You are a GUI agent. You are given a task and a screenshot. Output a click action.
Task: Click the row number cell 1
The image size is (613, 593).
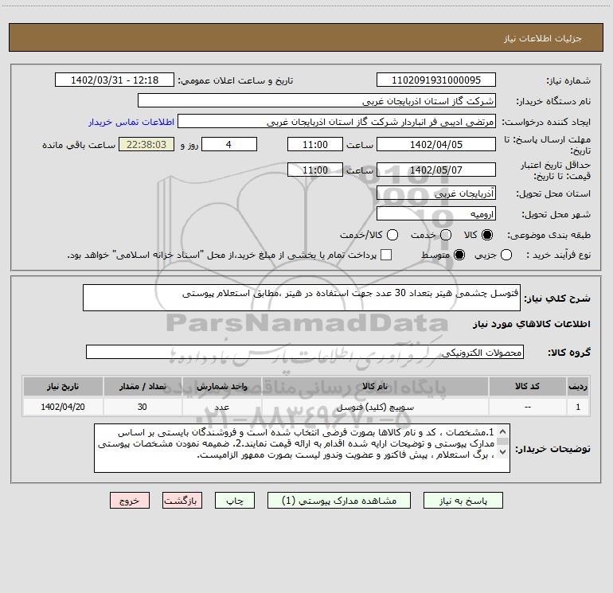(578, 407)
